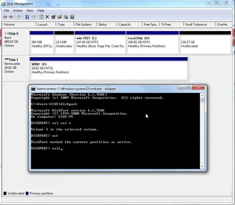
Task: Click the Open folder toolbar icon
Action: coord(60,17)
